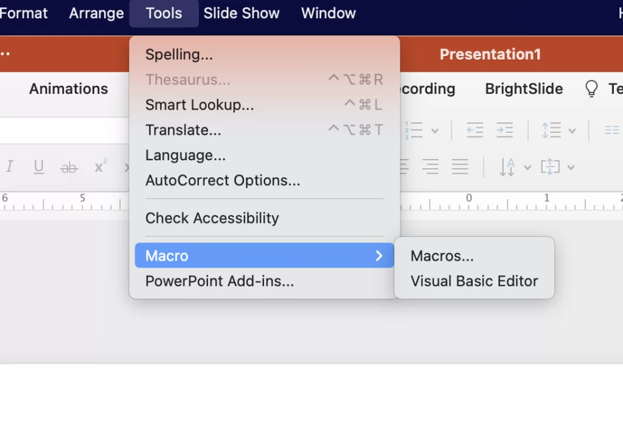
Task: Apply strikethrough formatting
Action: point(69,167)
